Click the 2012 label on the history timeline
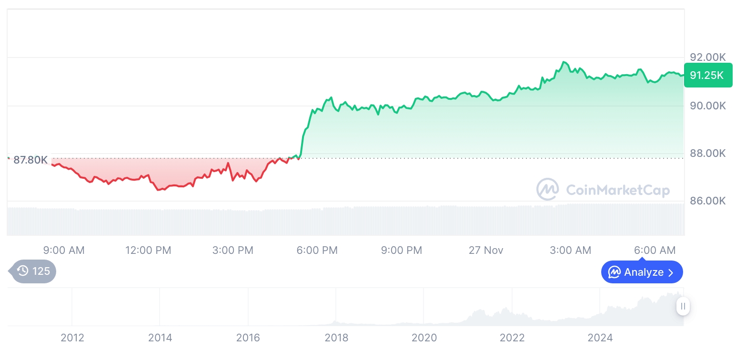This screenshot has width=746, height=348. pos(72,338)
